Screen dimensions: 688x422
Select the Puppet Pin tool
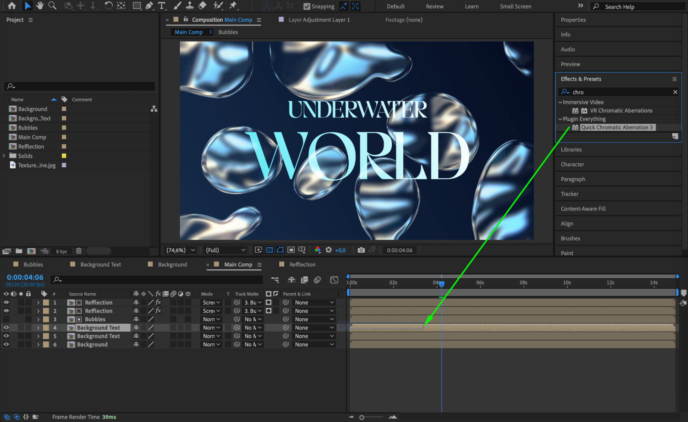coord(233,5)
